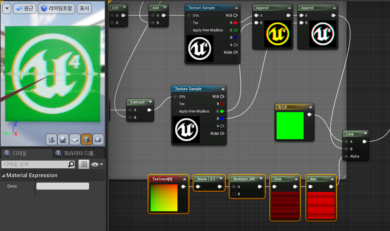390x231 pixels.
Task: Click the Alpha input pin on Lerp node
Action: click(x=347, y=156)
